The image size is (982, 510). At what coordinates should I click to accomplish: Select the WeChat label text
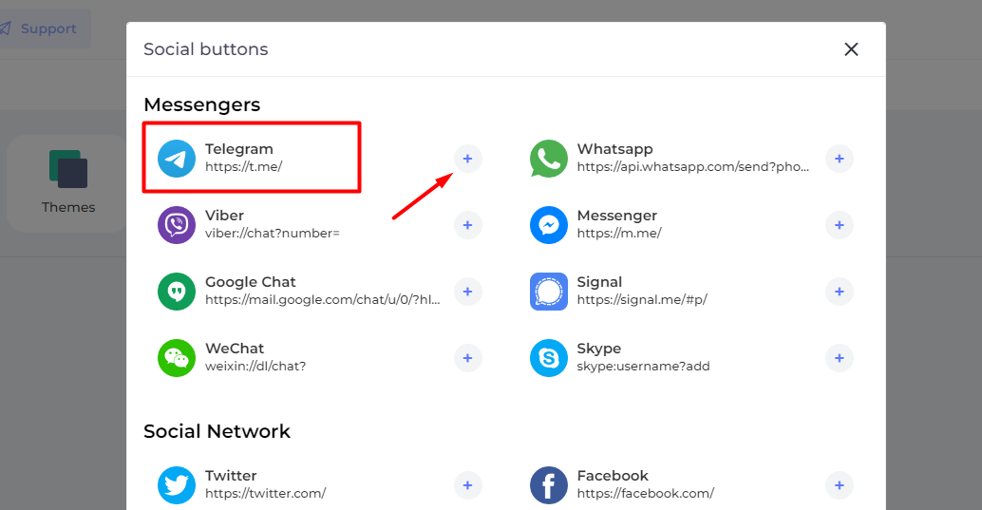[235, 349]
